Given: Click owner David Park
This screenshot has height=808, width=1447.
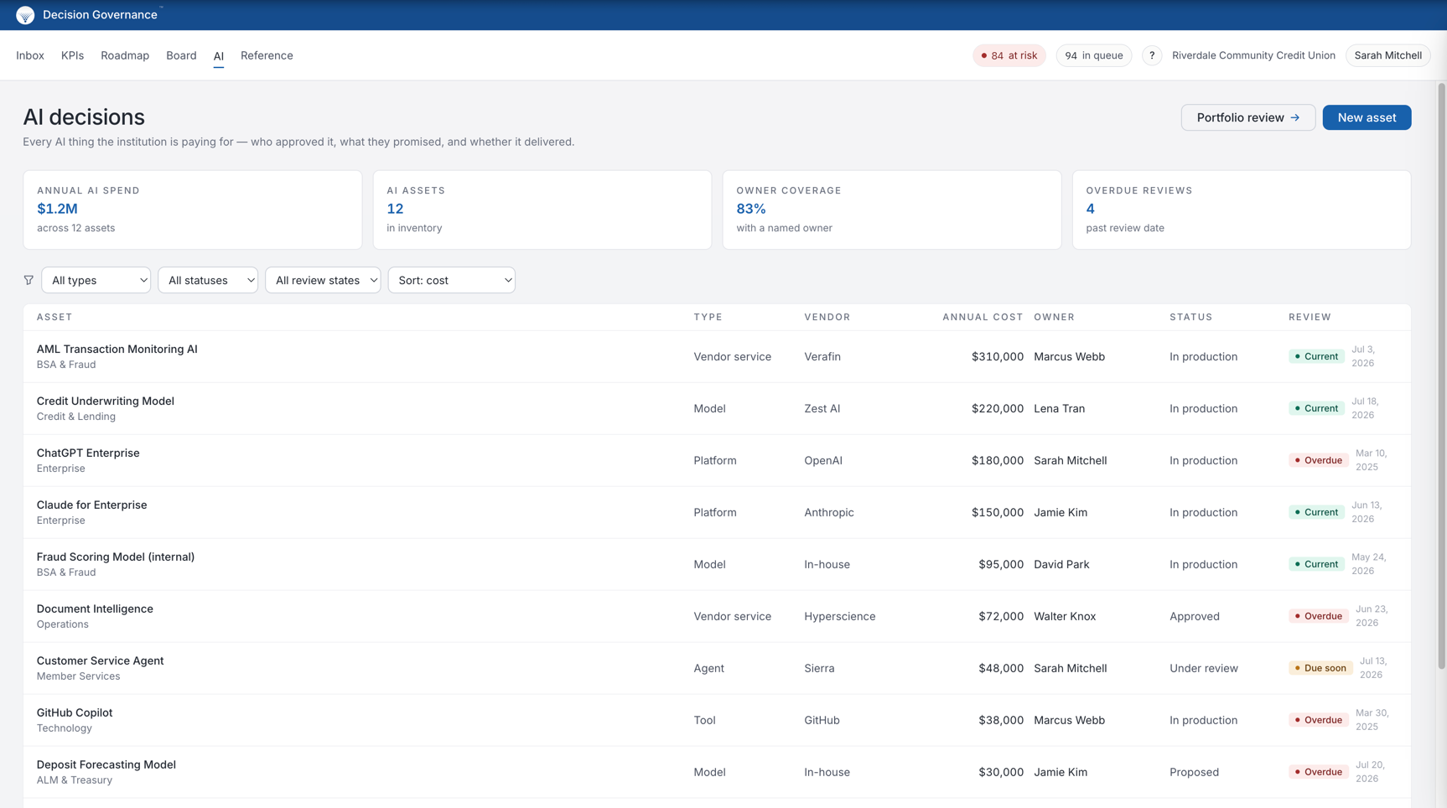Looking at the screenshot, I should tap(1061, 565).
